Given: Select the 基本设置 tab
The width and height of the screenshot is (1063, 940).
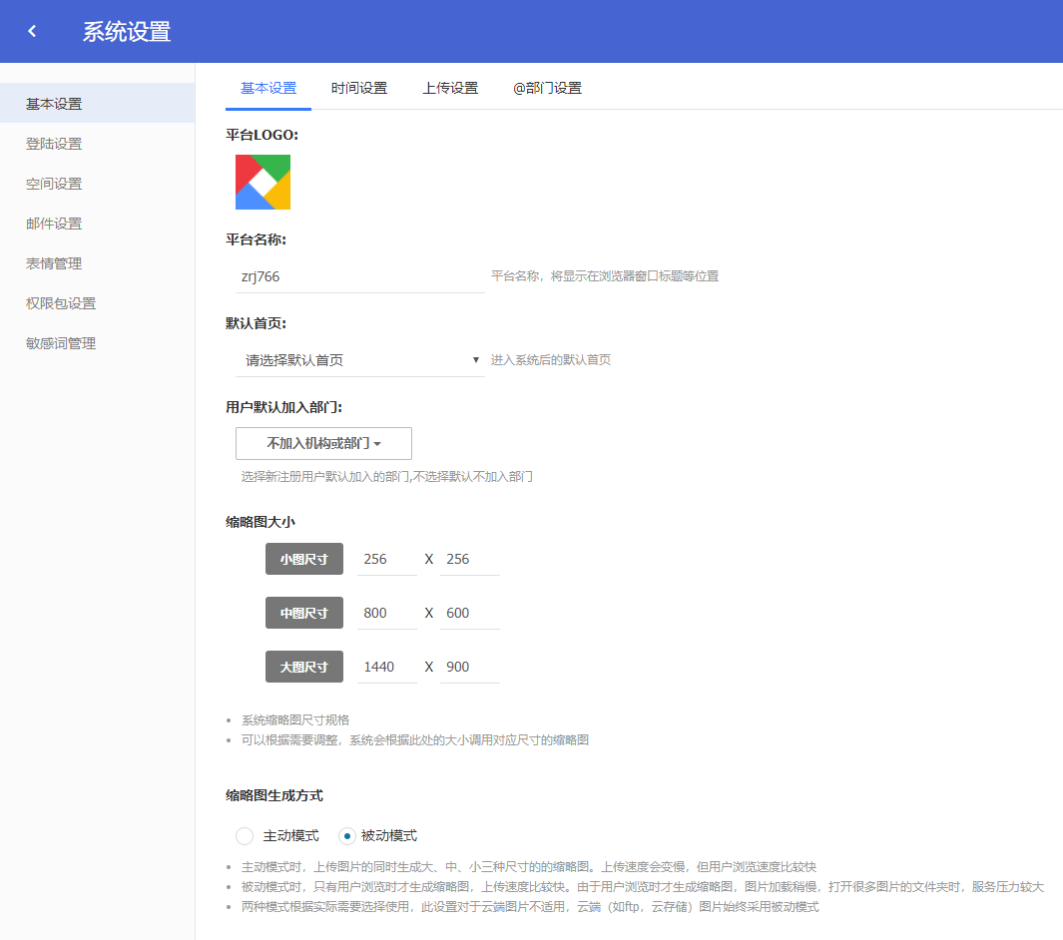Looking at the screenshot, I should [268, 88].
